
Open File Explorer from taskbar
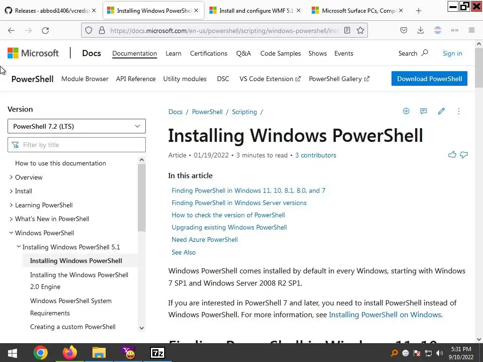99,353
